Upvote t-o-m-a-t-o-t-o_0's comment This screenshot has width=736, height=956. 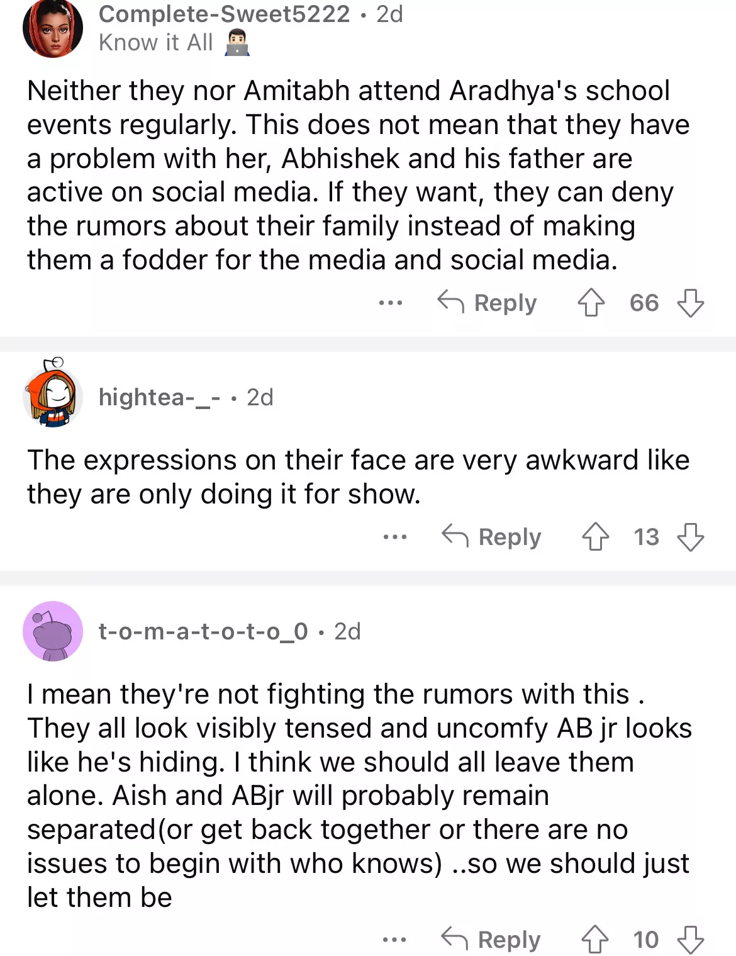(594, 940)
